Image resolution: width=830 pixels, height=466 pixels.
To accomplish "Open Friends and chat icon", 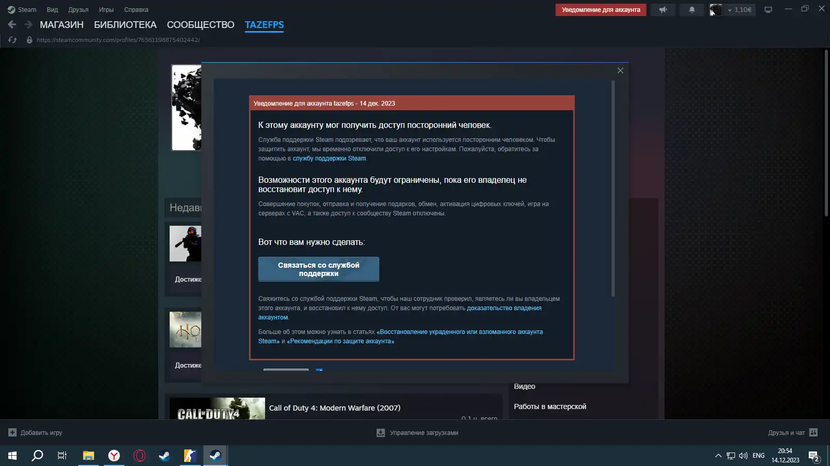I will pyautogui.click(x=813, y=432).
